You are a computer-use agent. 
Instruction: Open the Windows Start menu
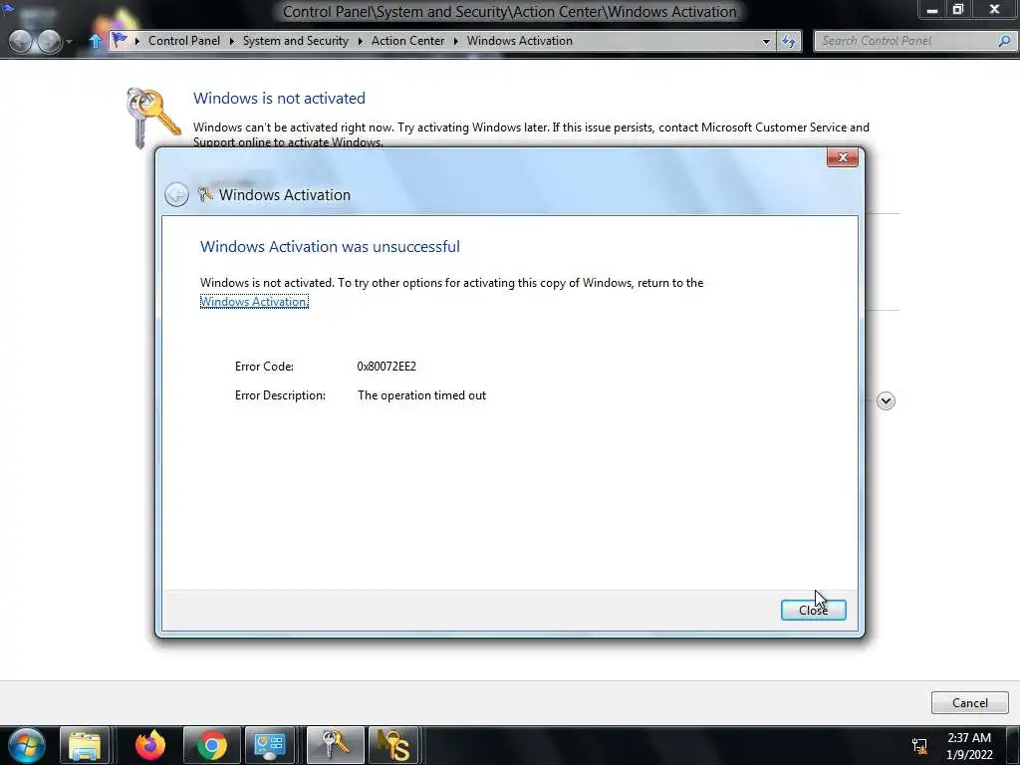click(x=26, y=745)
